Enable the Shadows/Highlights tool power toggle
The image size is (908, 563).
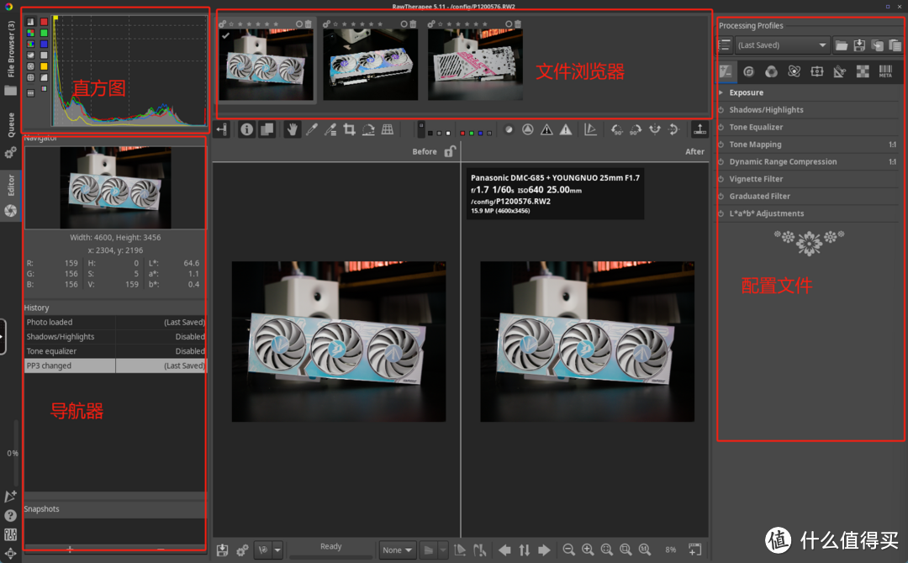coord(721,110)
